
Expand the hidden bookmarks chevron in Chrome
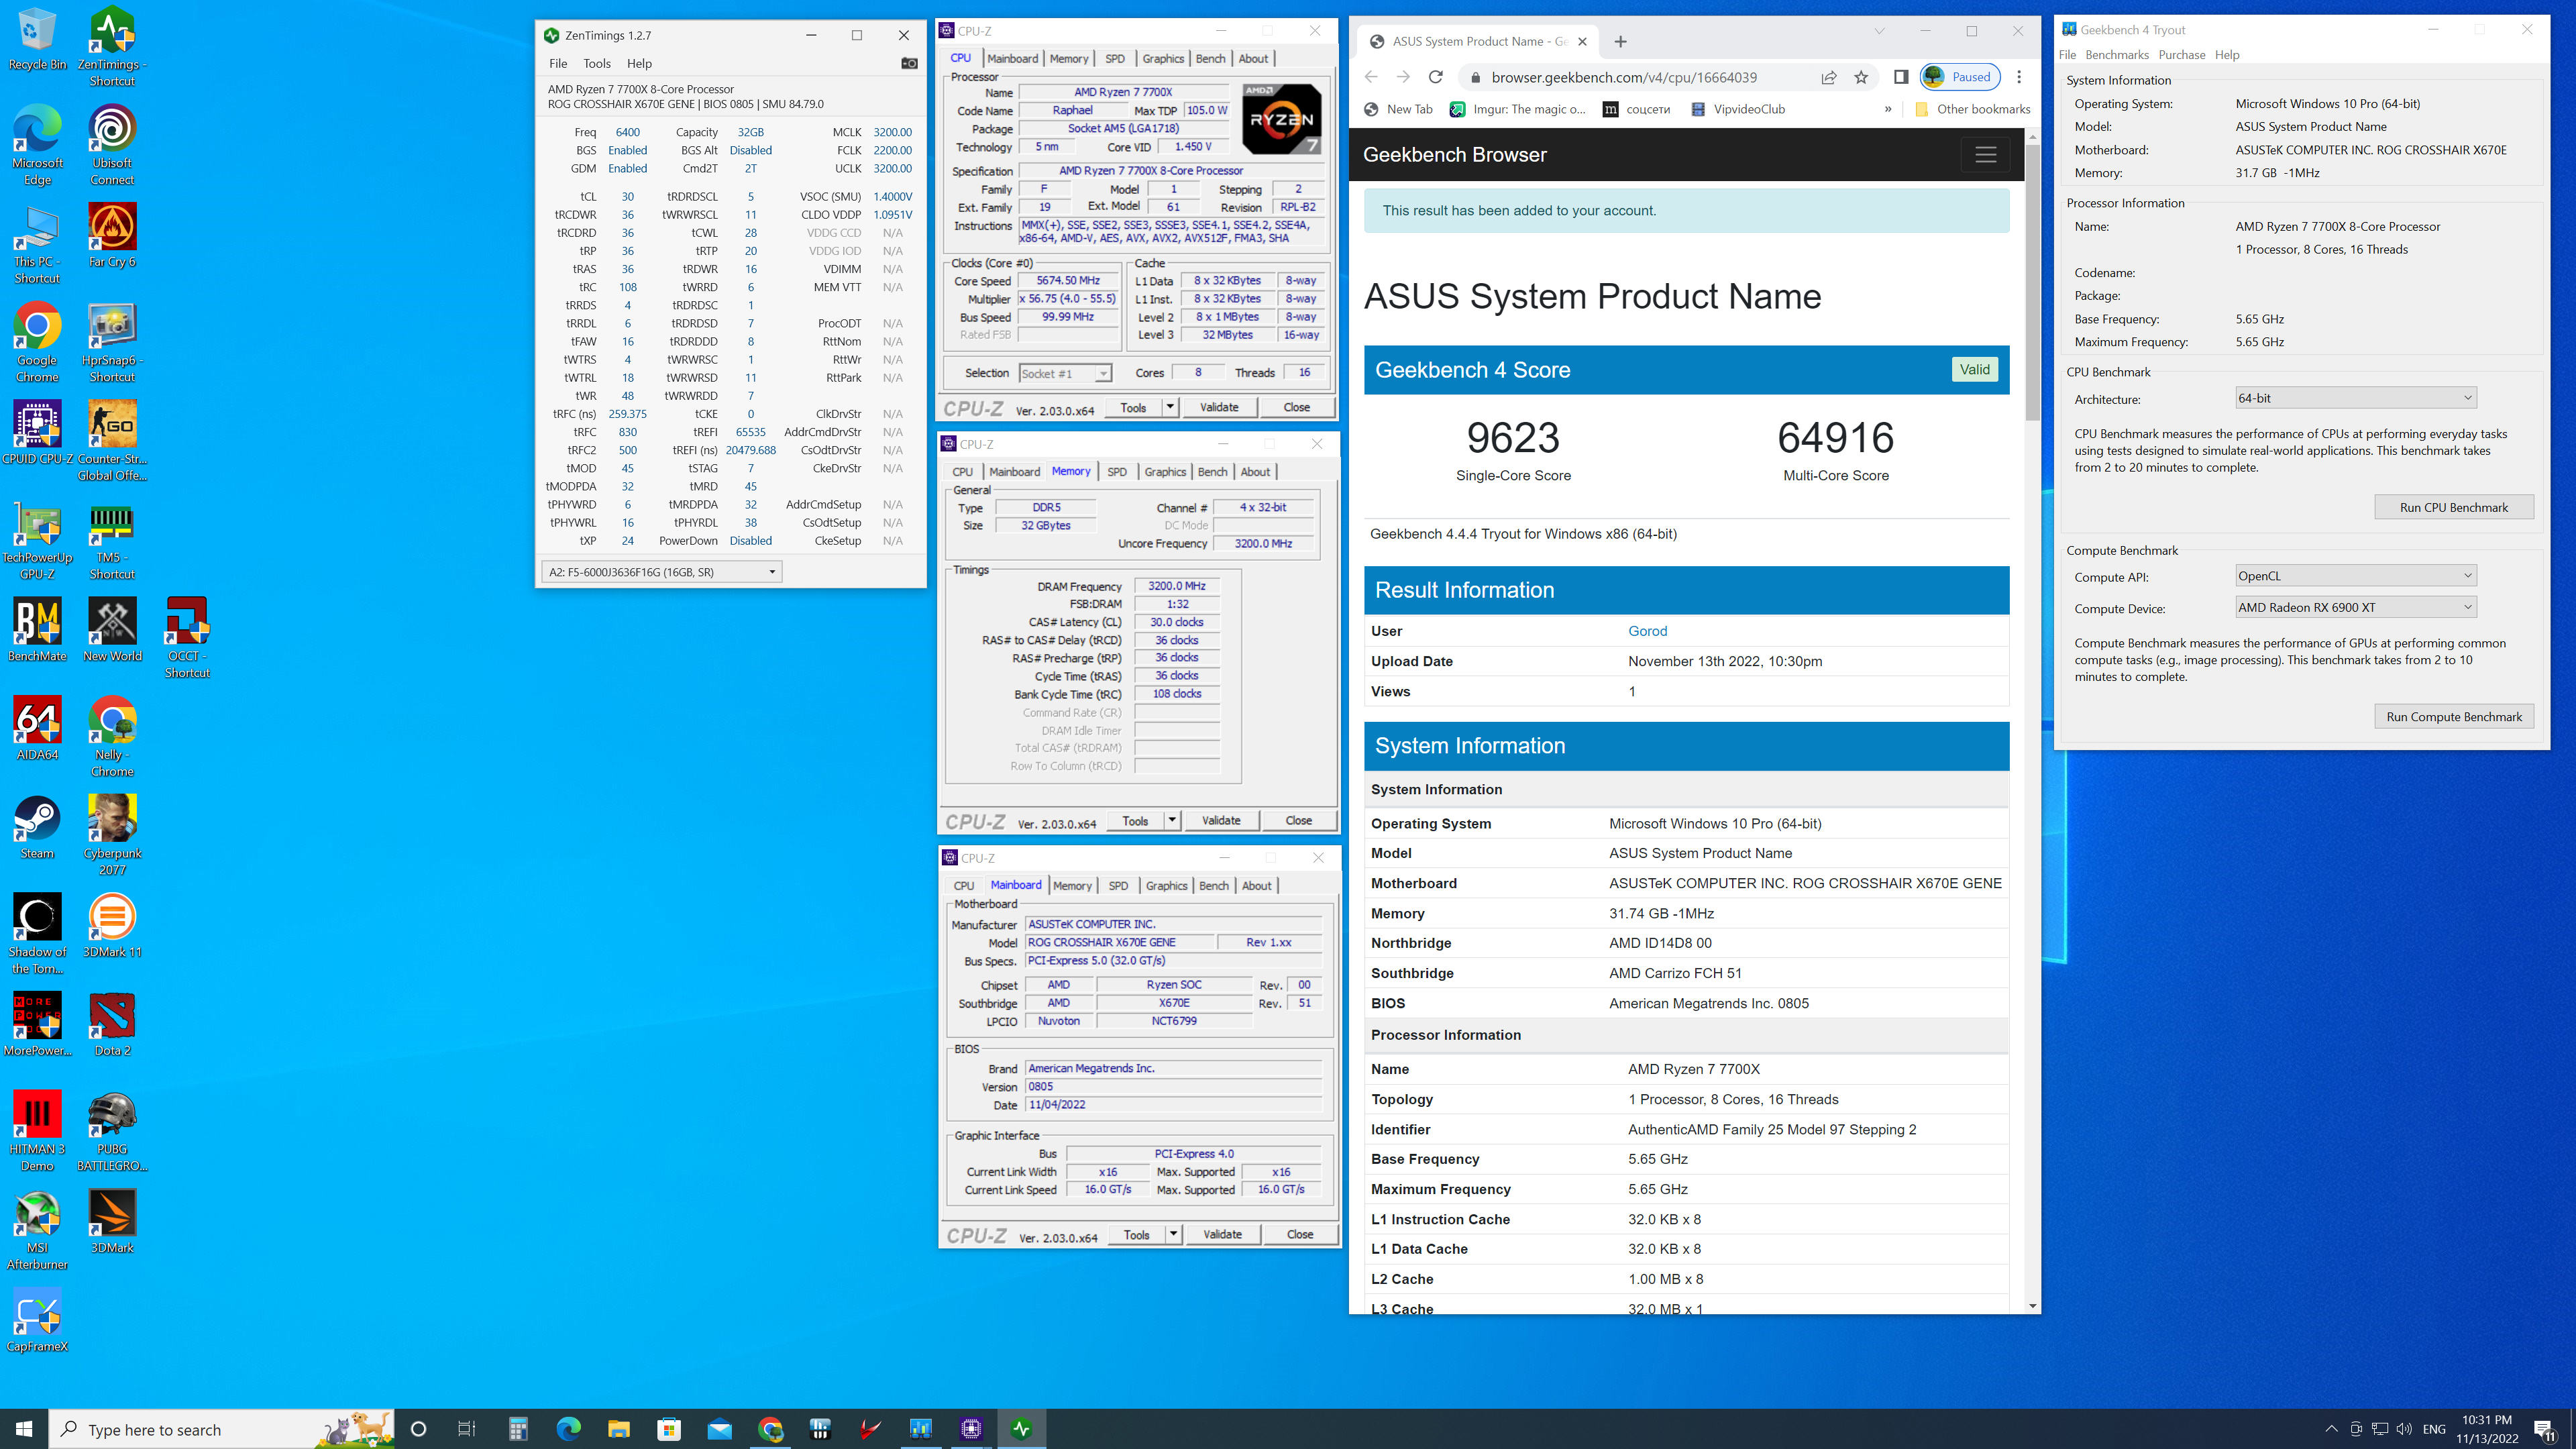point(1887,109)
